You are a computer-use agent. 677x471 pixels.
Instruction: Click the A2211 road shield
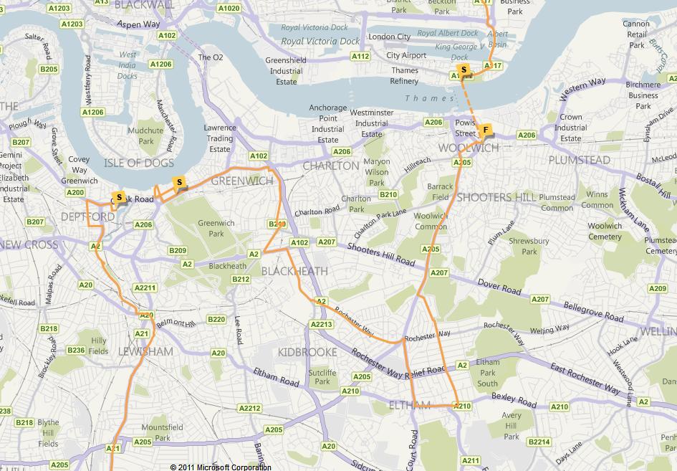pyautogui.click(x=145, y=287)
